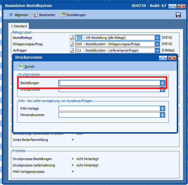Screen dimensions: 188x185
Task: Click the PAN-Vorlage input field
Action: [109, 108]
